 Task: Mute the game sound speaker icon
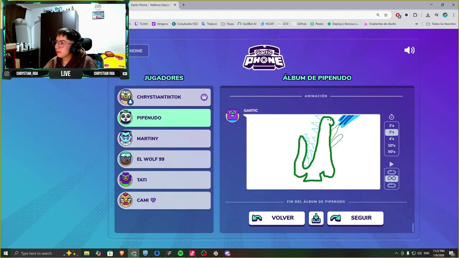pyautogui.click(x=409, y=51)
